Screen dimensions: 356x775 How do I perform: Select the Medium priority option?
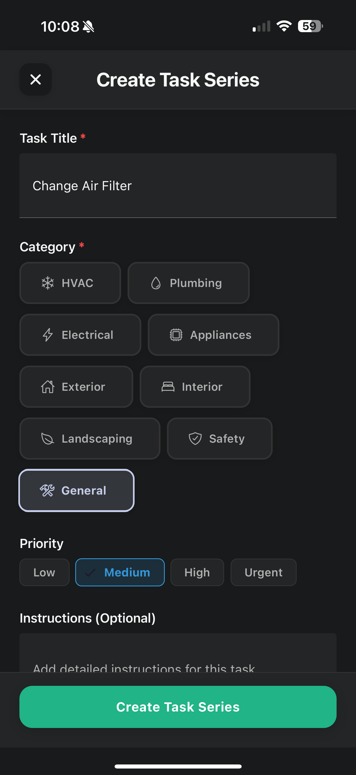[120, 572]
